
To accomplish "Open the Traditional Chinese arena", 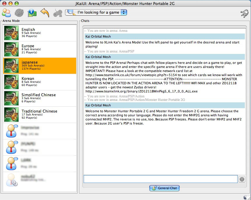I will (40, 115).
